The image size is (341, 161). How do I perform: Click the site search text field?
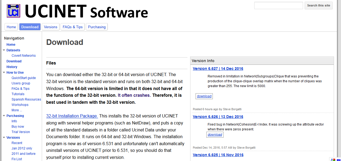click(x=279, y=5)
